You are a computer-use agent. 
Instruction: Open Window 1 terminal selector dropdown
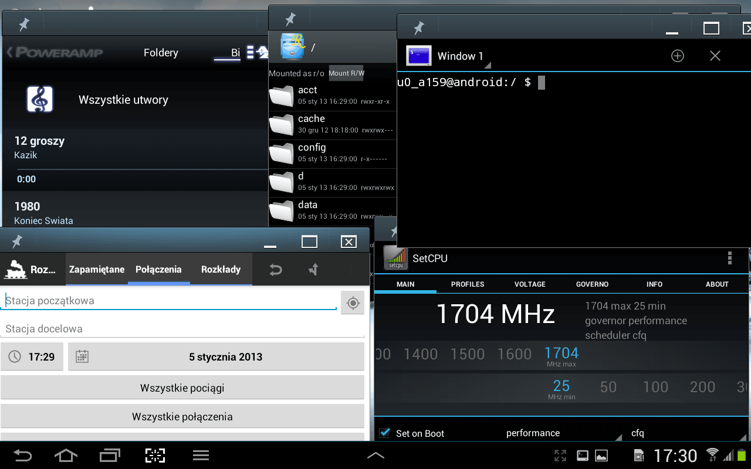coord(464,56)
